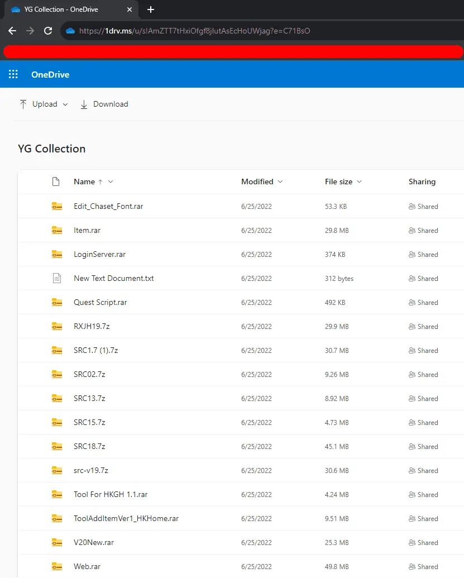Click the browser address bar URL

tap(195, 31)
